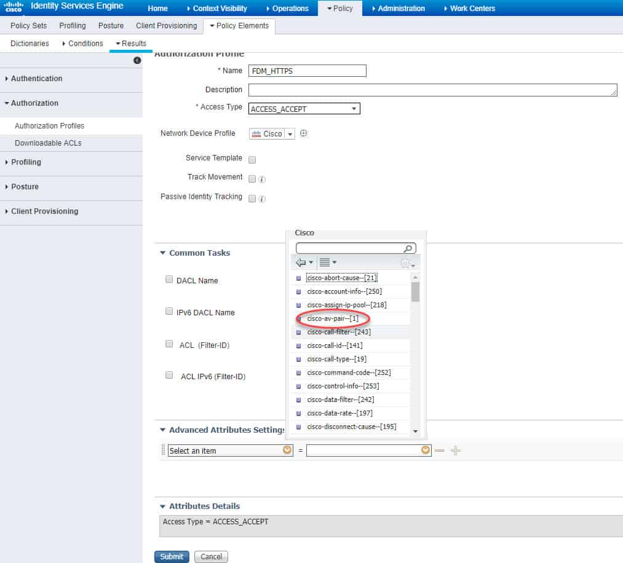
Task: Open the Context Visibility menu
Action: point(217,9)
